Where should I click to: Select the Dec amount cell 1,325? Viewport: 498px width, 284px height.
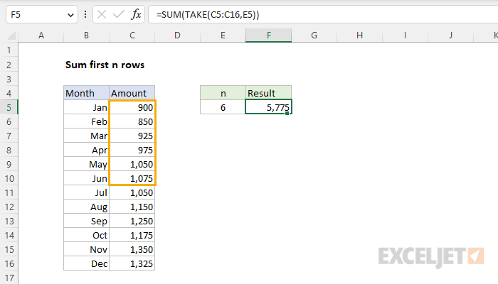(132, 263)
